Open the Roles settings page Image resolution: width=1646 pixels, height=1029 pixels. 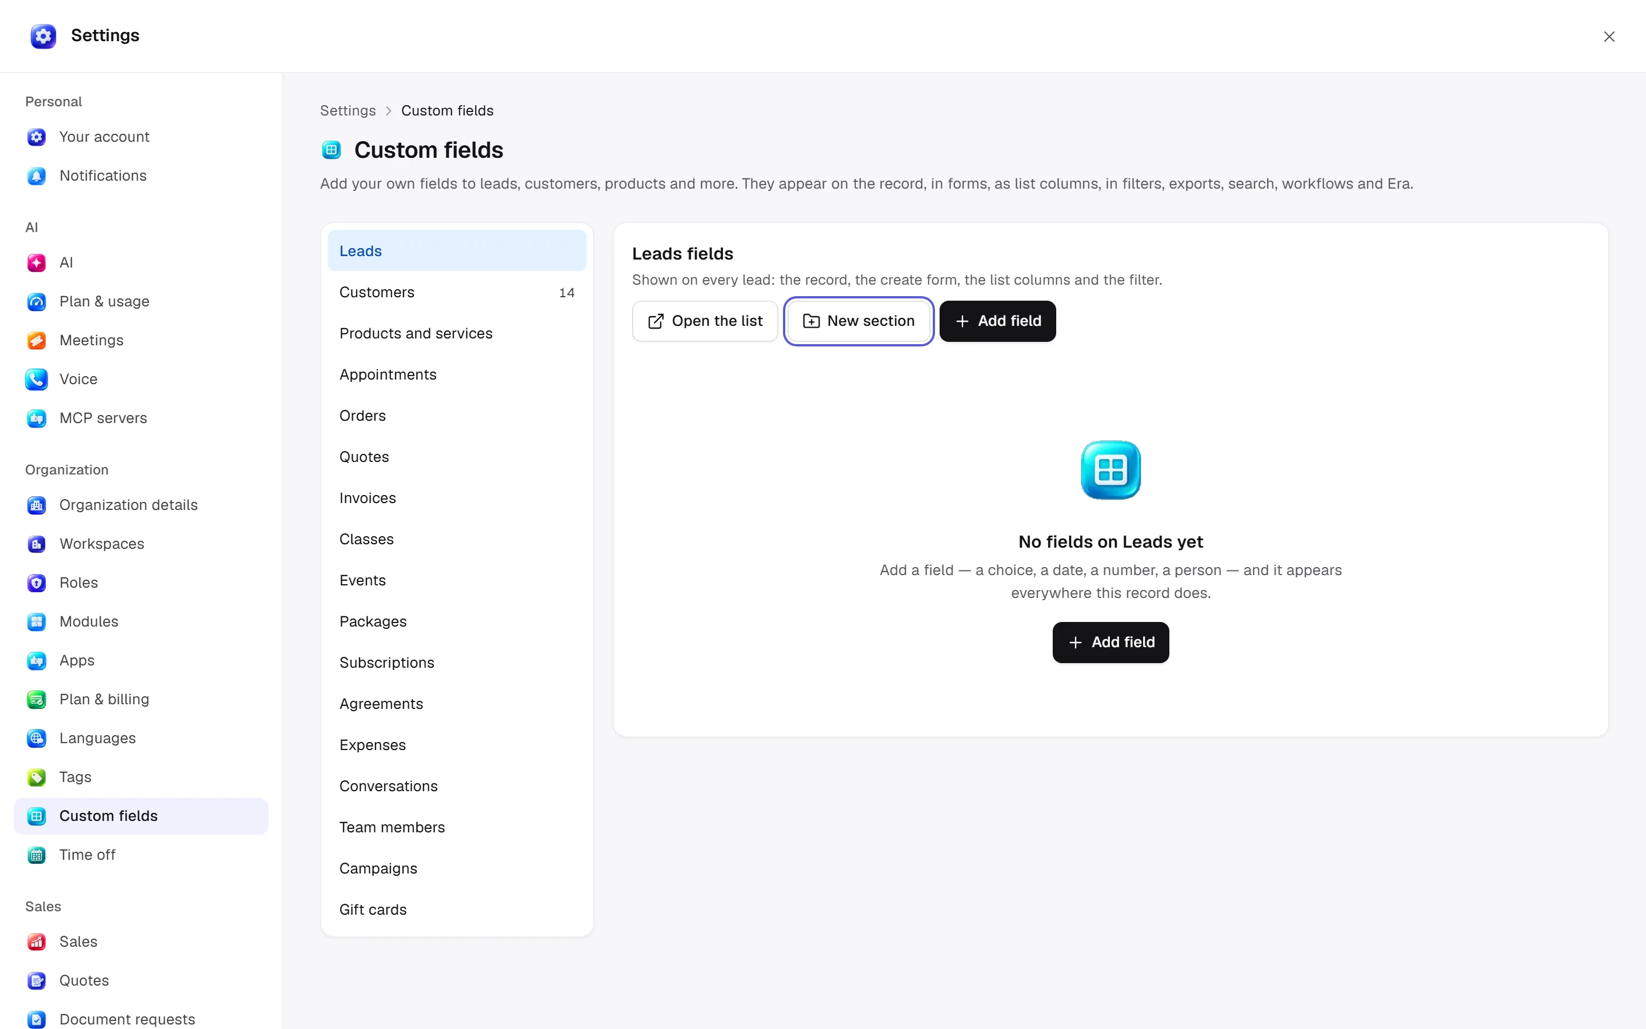142,583
